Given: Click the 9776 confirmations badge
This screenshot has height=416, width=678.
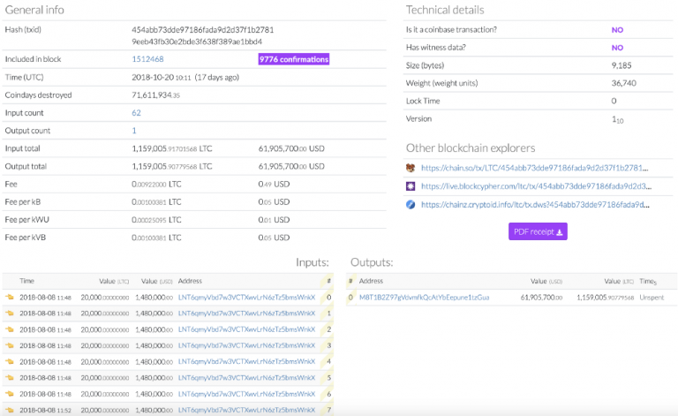Looking at the screenshot, I should point(294,59).
